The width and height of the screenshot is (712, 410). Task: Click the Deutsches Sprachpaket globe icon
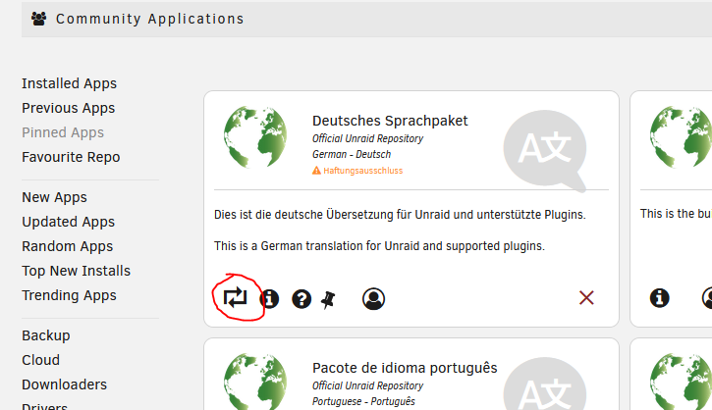pyautogui.click(x=255, y=136)
